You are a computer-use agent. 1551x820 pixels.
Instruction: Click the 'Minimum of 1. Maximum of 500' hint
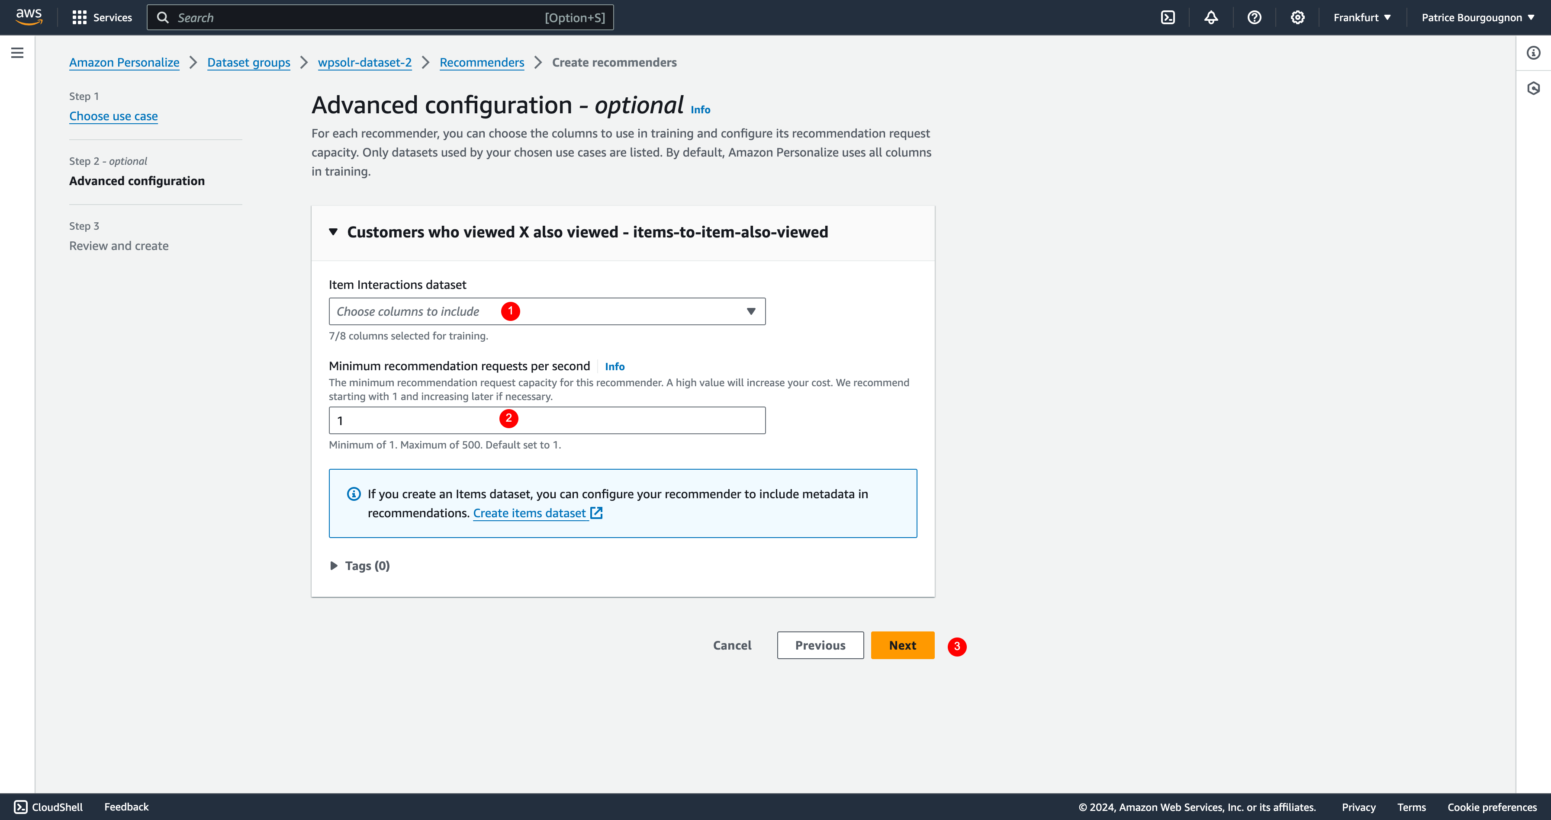click(x=445, y=445)
